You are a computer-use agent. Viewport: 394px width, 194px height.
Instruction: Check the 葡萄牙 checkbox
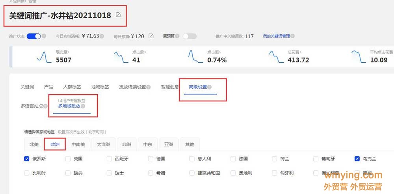tap(316, 159)
